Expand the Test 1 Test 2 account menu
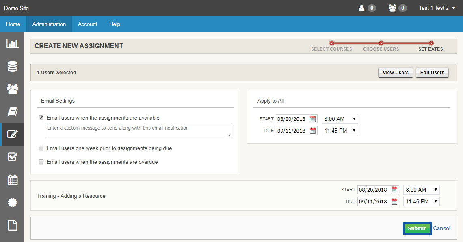This screenshot has width=463, height=242. (437, 8)
